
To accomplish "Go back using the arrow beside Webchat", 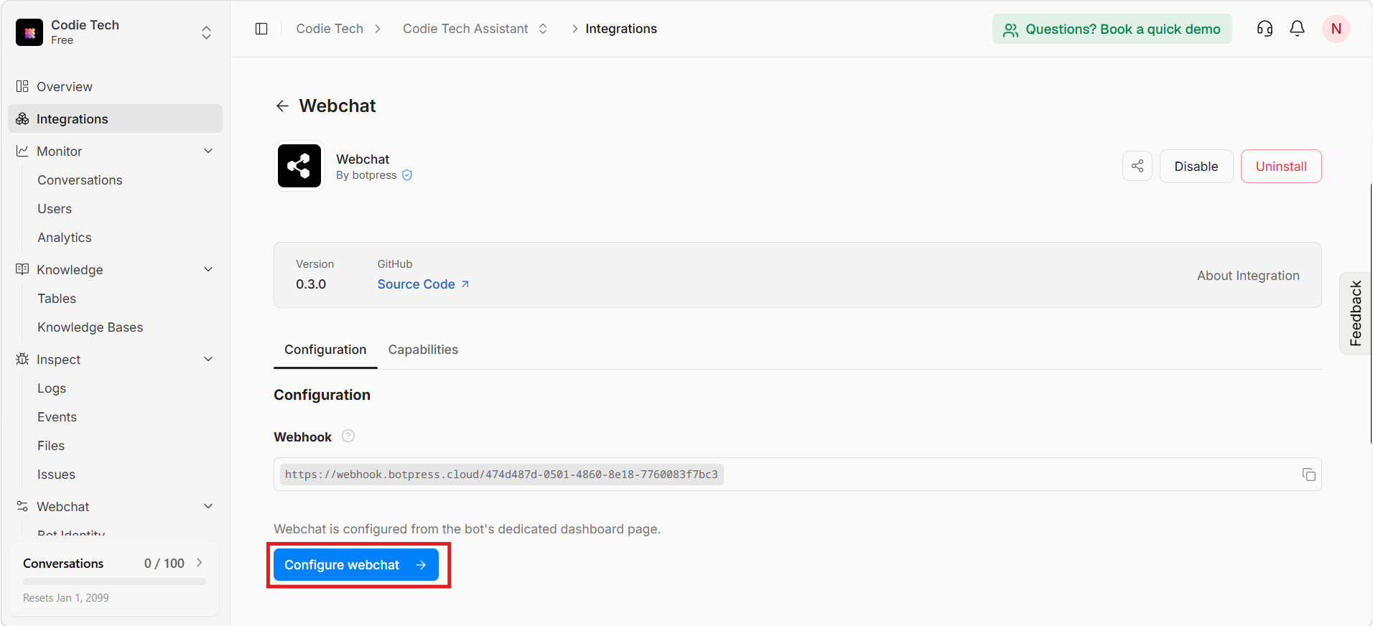I will [x=282, y=106].
